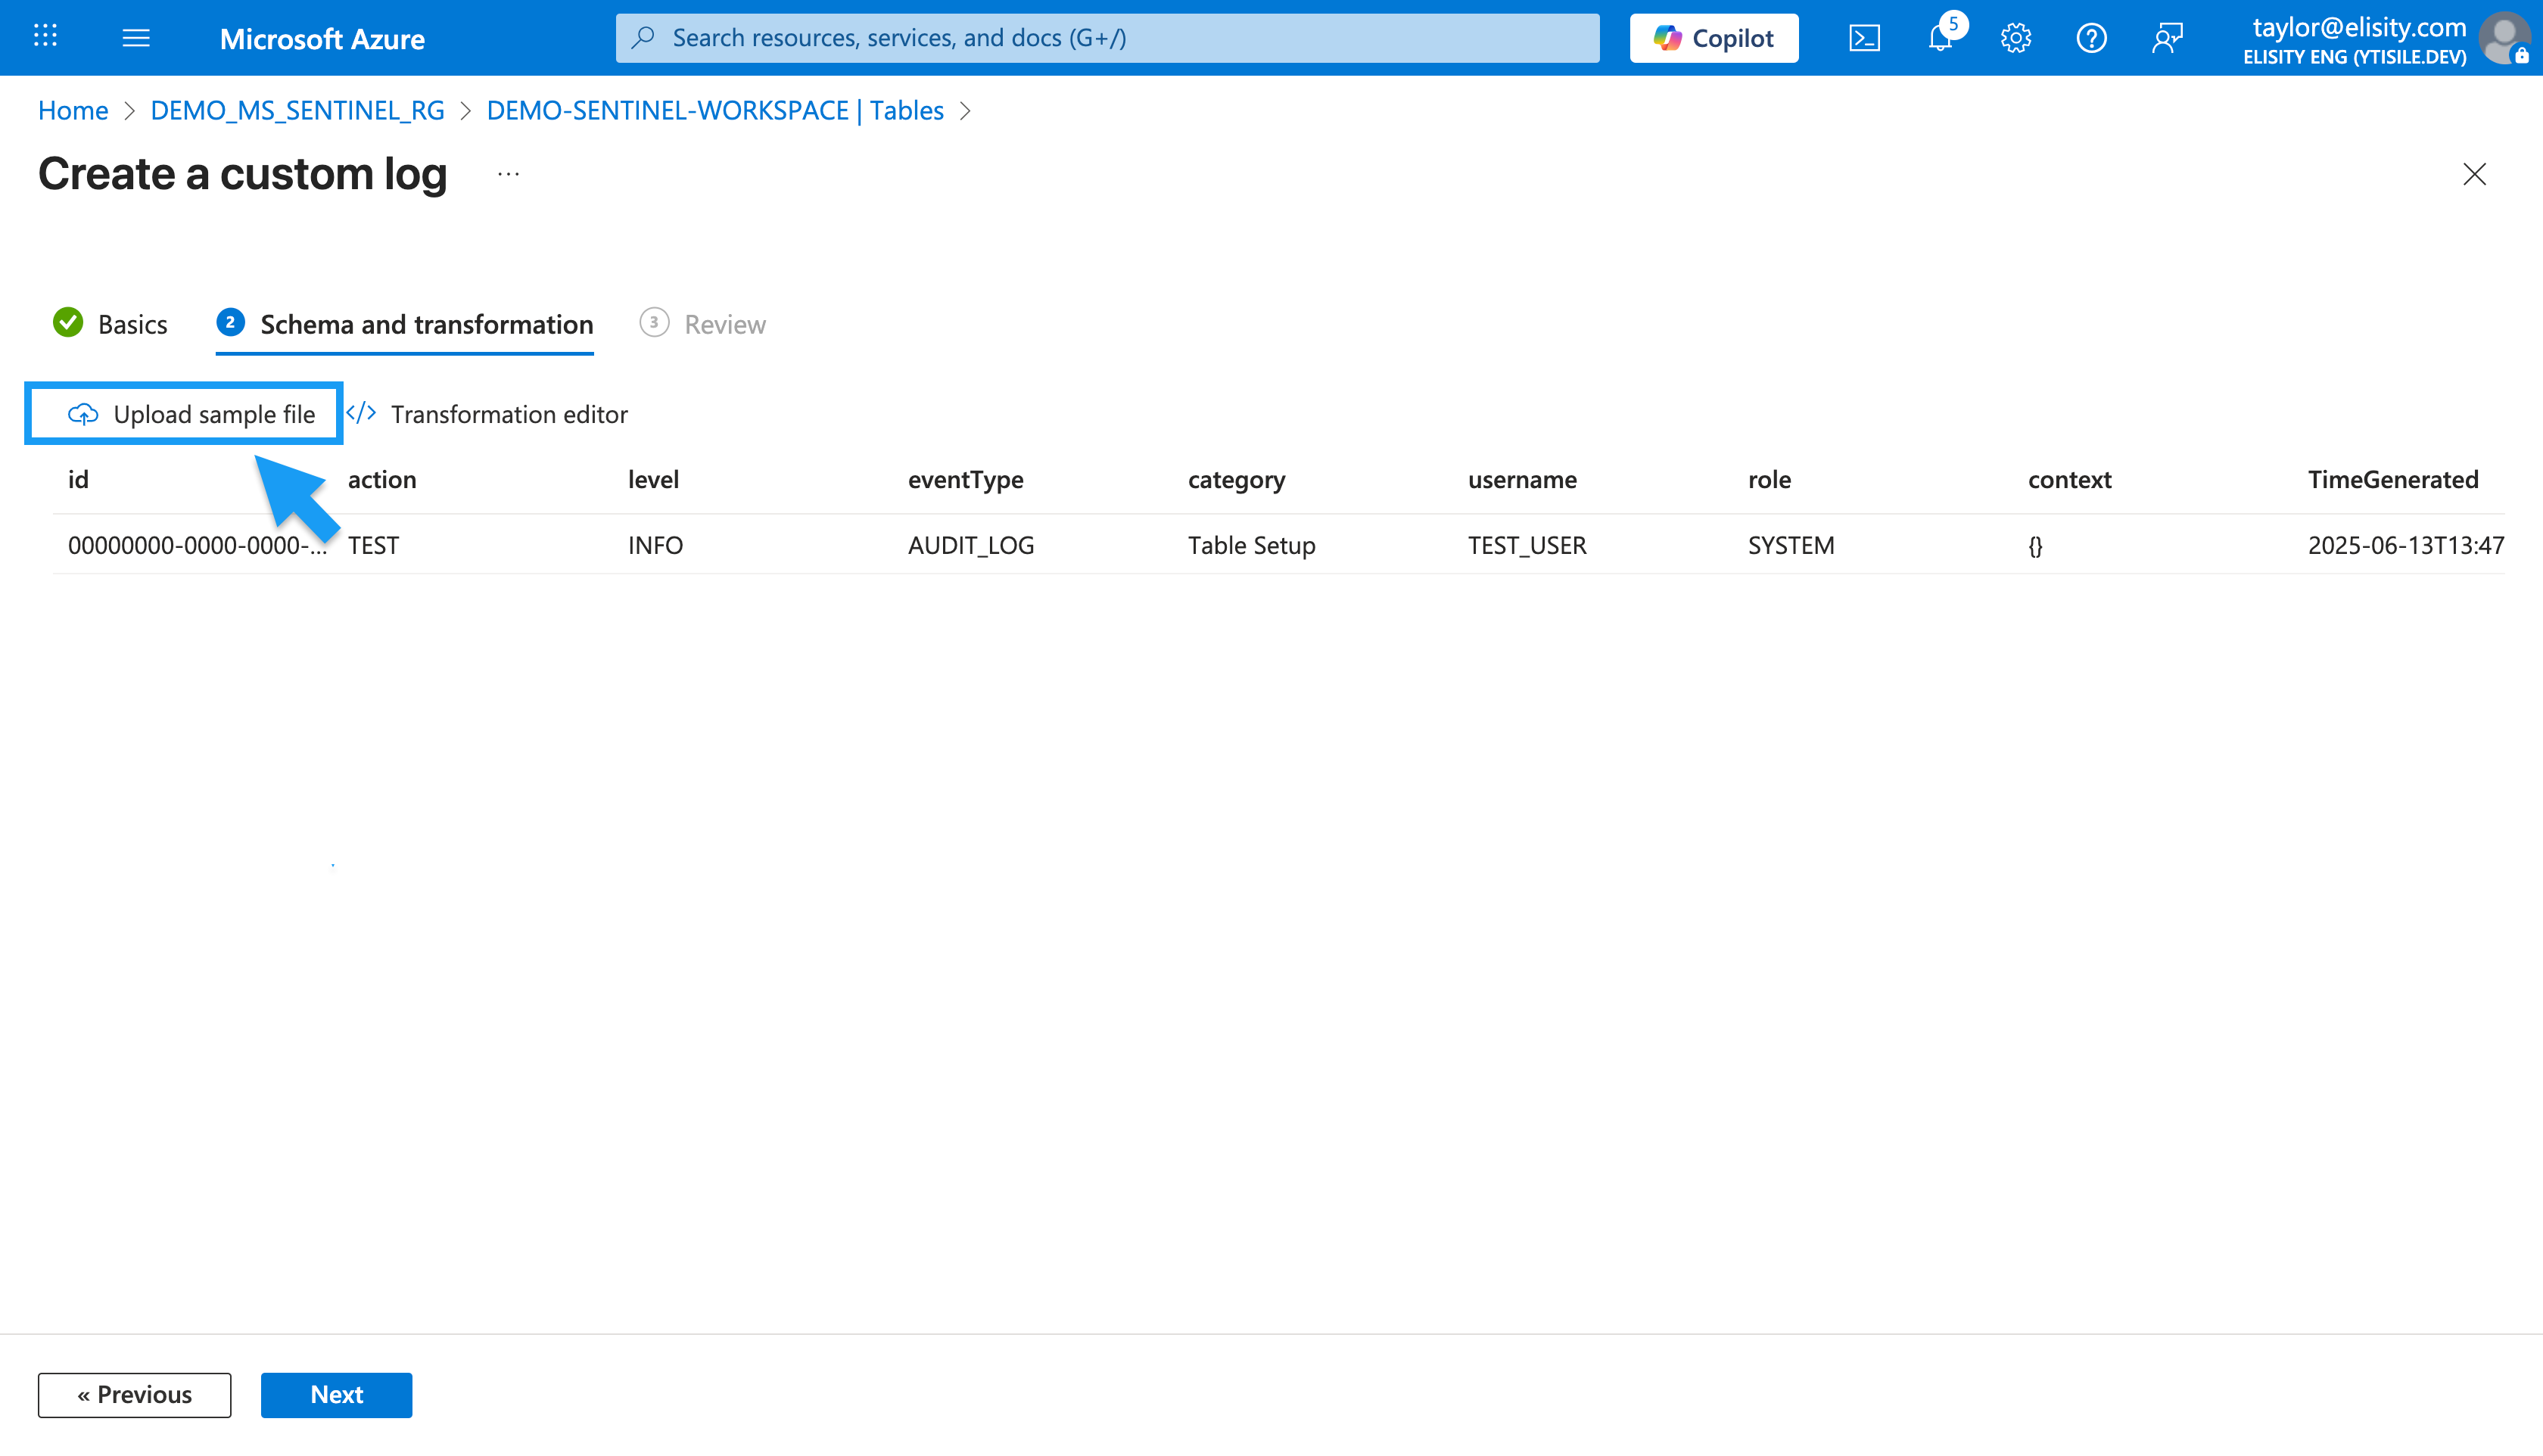
Task: Click the id column header
Action: (78, 480)
